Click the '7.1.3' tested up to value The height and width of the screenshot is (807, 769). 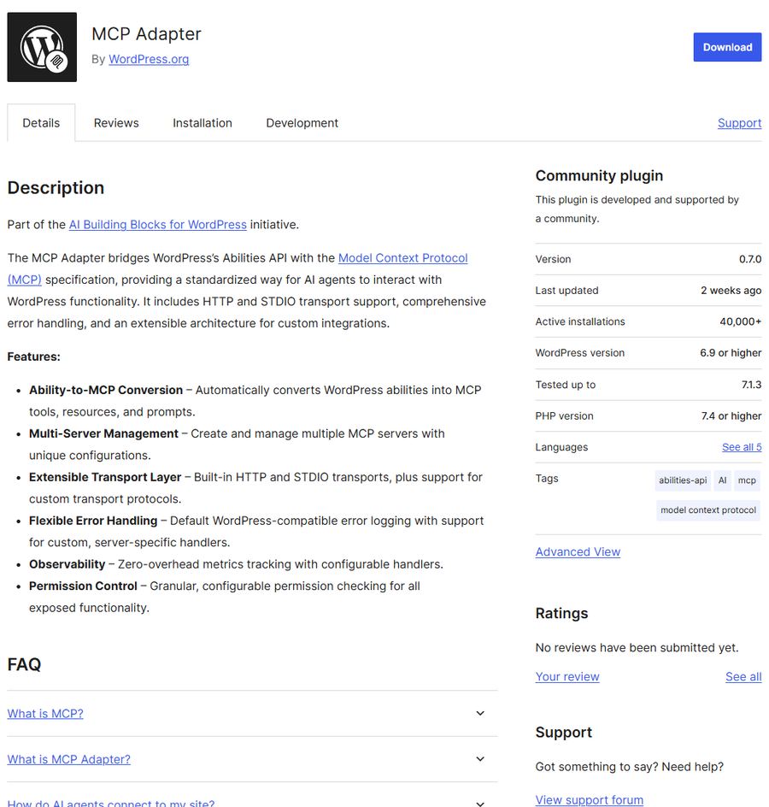coord(751,385)
